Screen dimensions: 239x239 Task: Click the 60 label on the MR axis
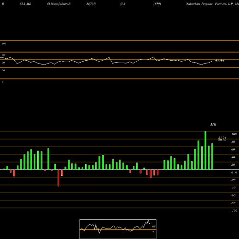coord(233,150)
